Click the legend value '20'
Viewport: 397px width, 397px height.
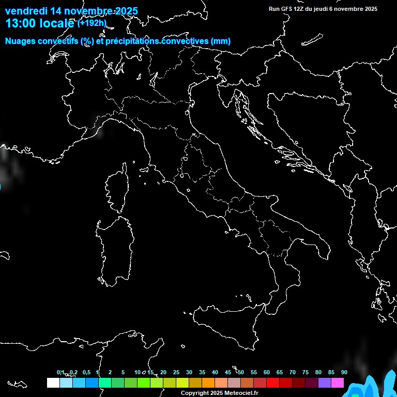coord(163,372)
